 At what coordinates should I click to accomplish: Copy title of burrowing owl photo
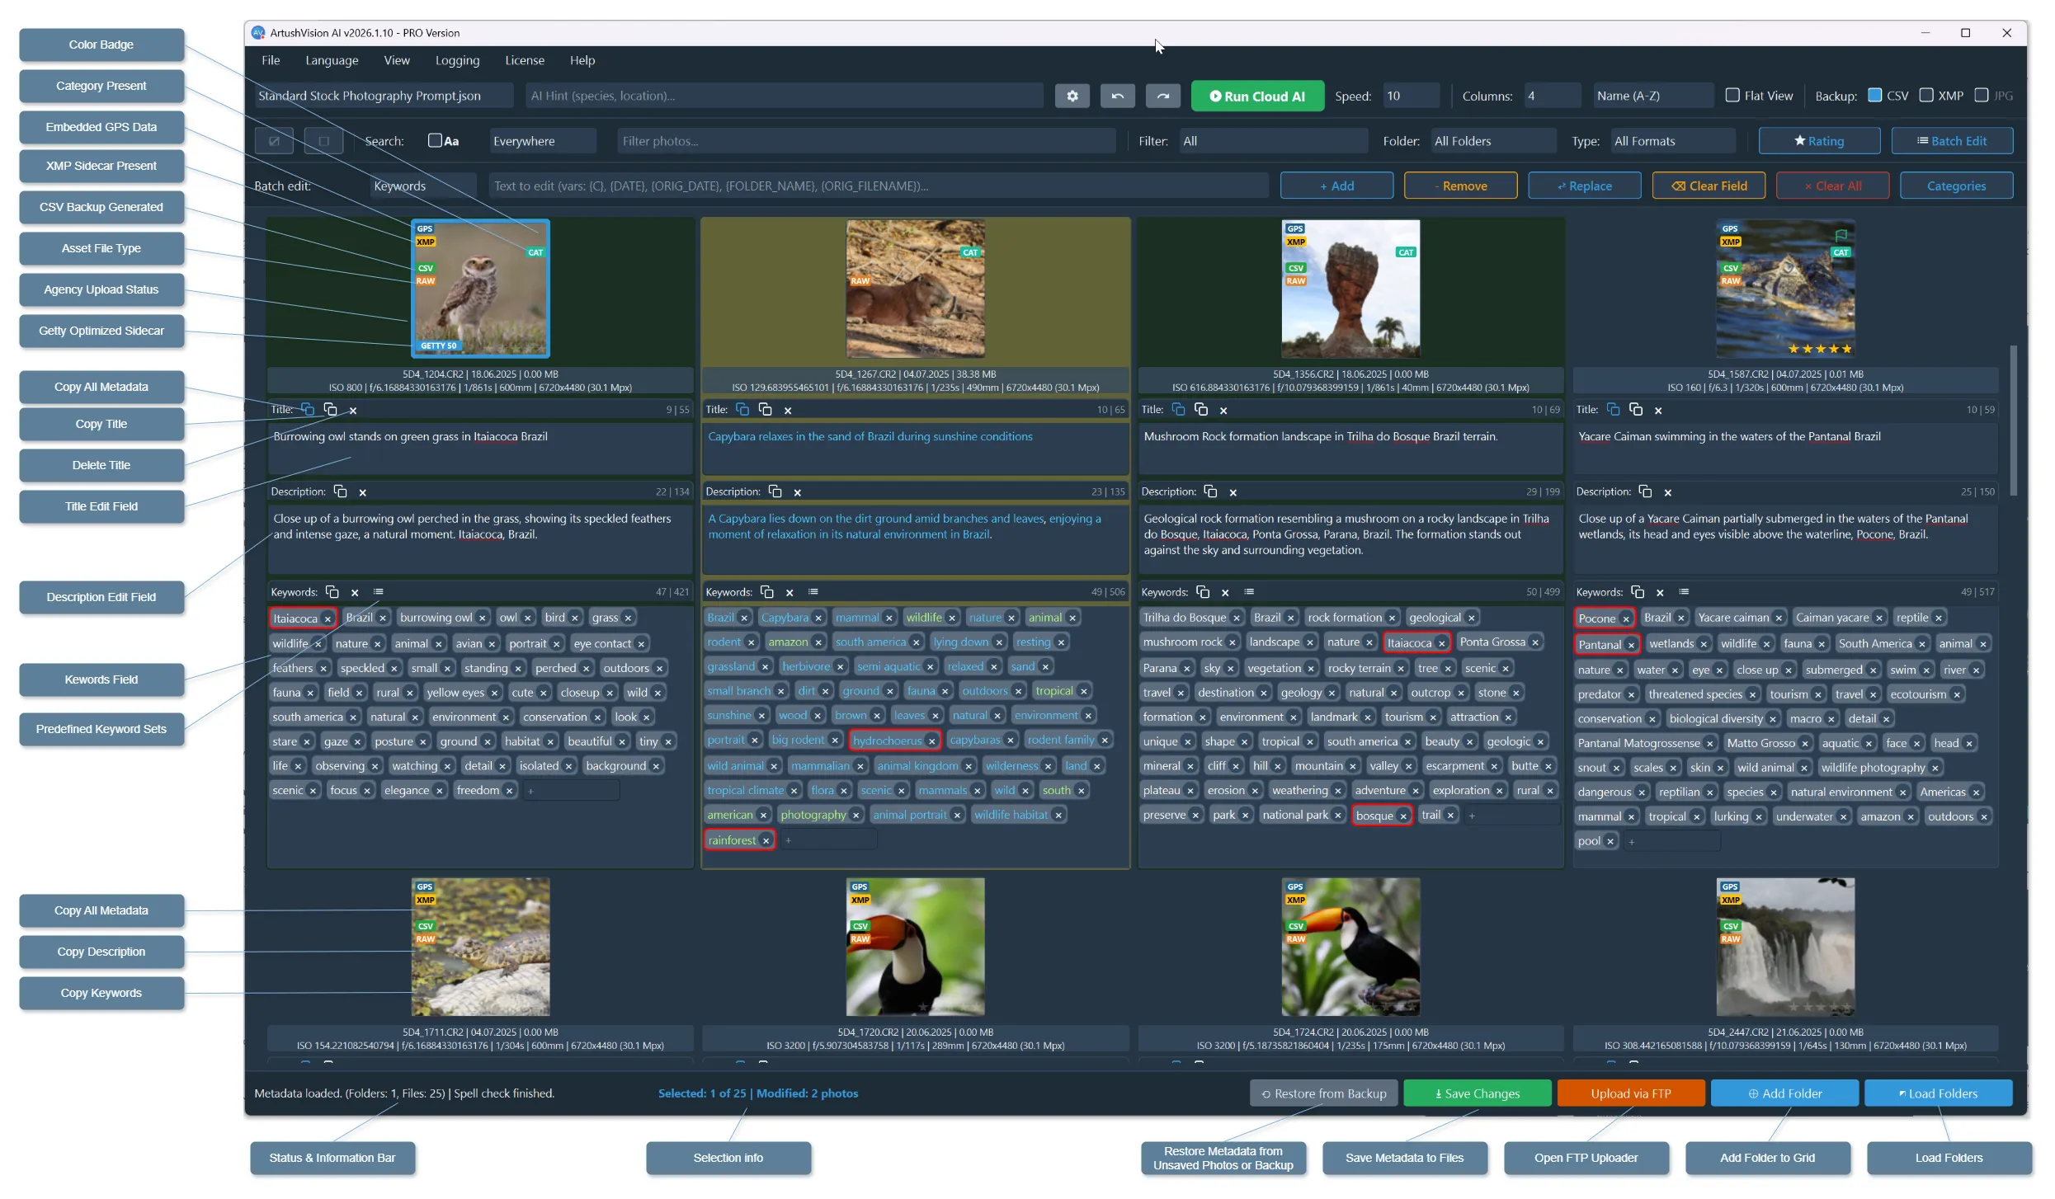coord(330,409)
